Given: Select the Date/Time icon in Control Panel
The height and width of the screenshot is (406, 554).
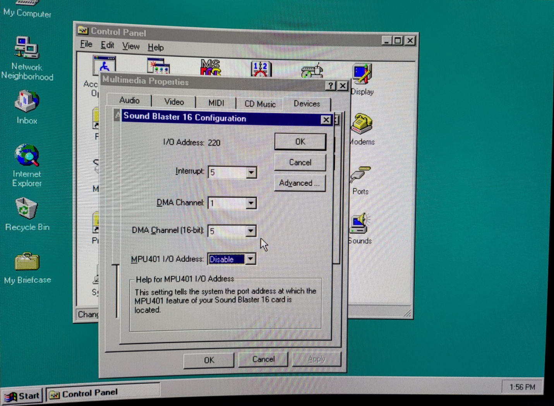Looking at the screenshot, I should coord(261,69).
